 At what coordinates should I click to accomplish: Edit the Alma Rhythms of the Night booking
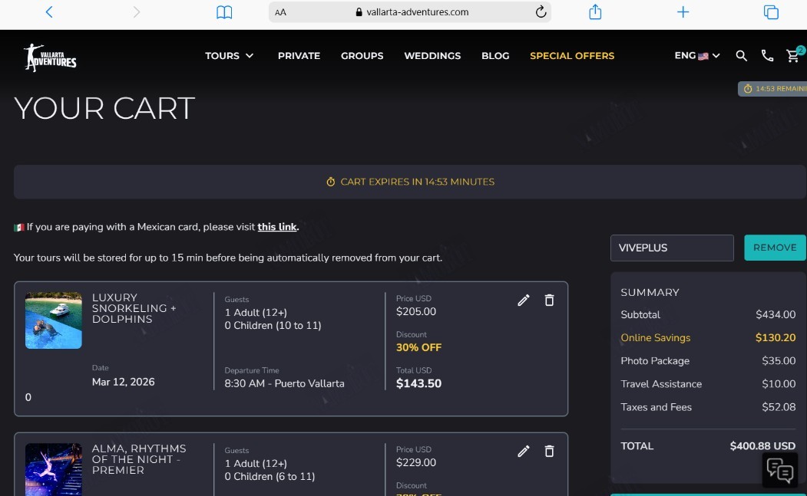(x=524, y=452)
